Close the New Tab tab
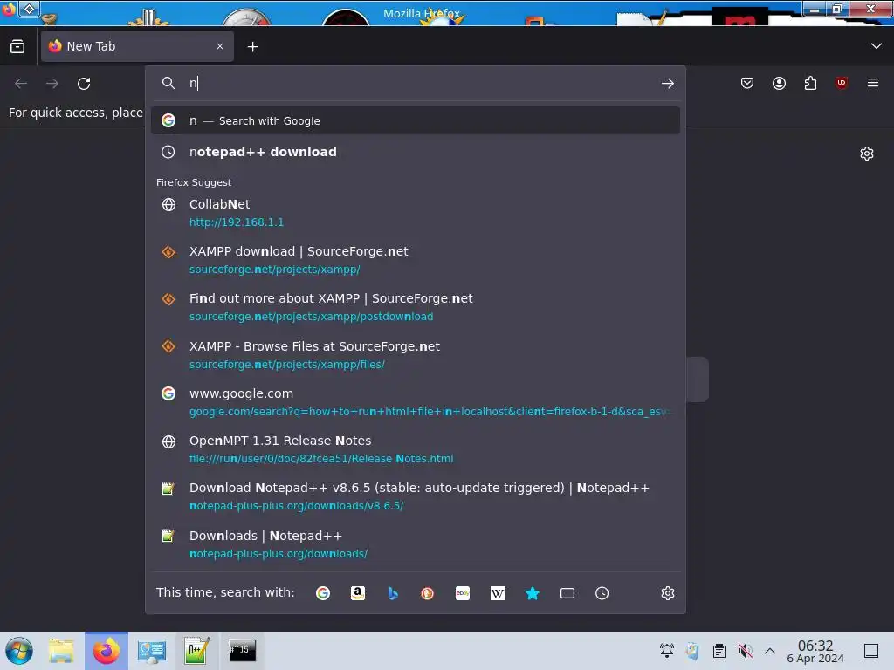The height and width of the screenshot is (670, 894). [220, 46]
